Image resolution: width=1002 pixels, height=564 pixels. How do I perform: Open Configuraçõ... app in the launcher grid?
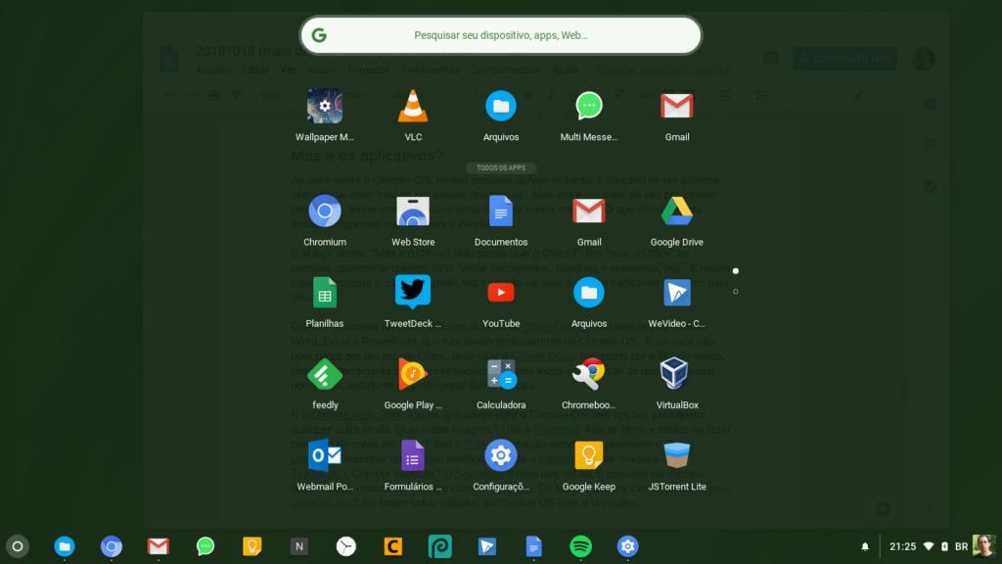[501, 455]
